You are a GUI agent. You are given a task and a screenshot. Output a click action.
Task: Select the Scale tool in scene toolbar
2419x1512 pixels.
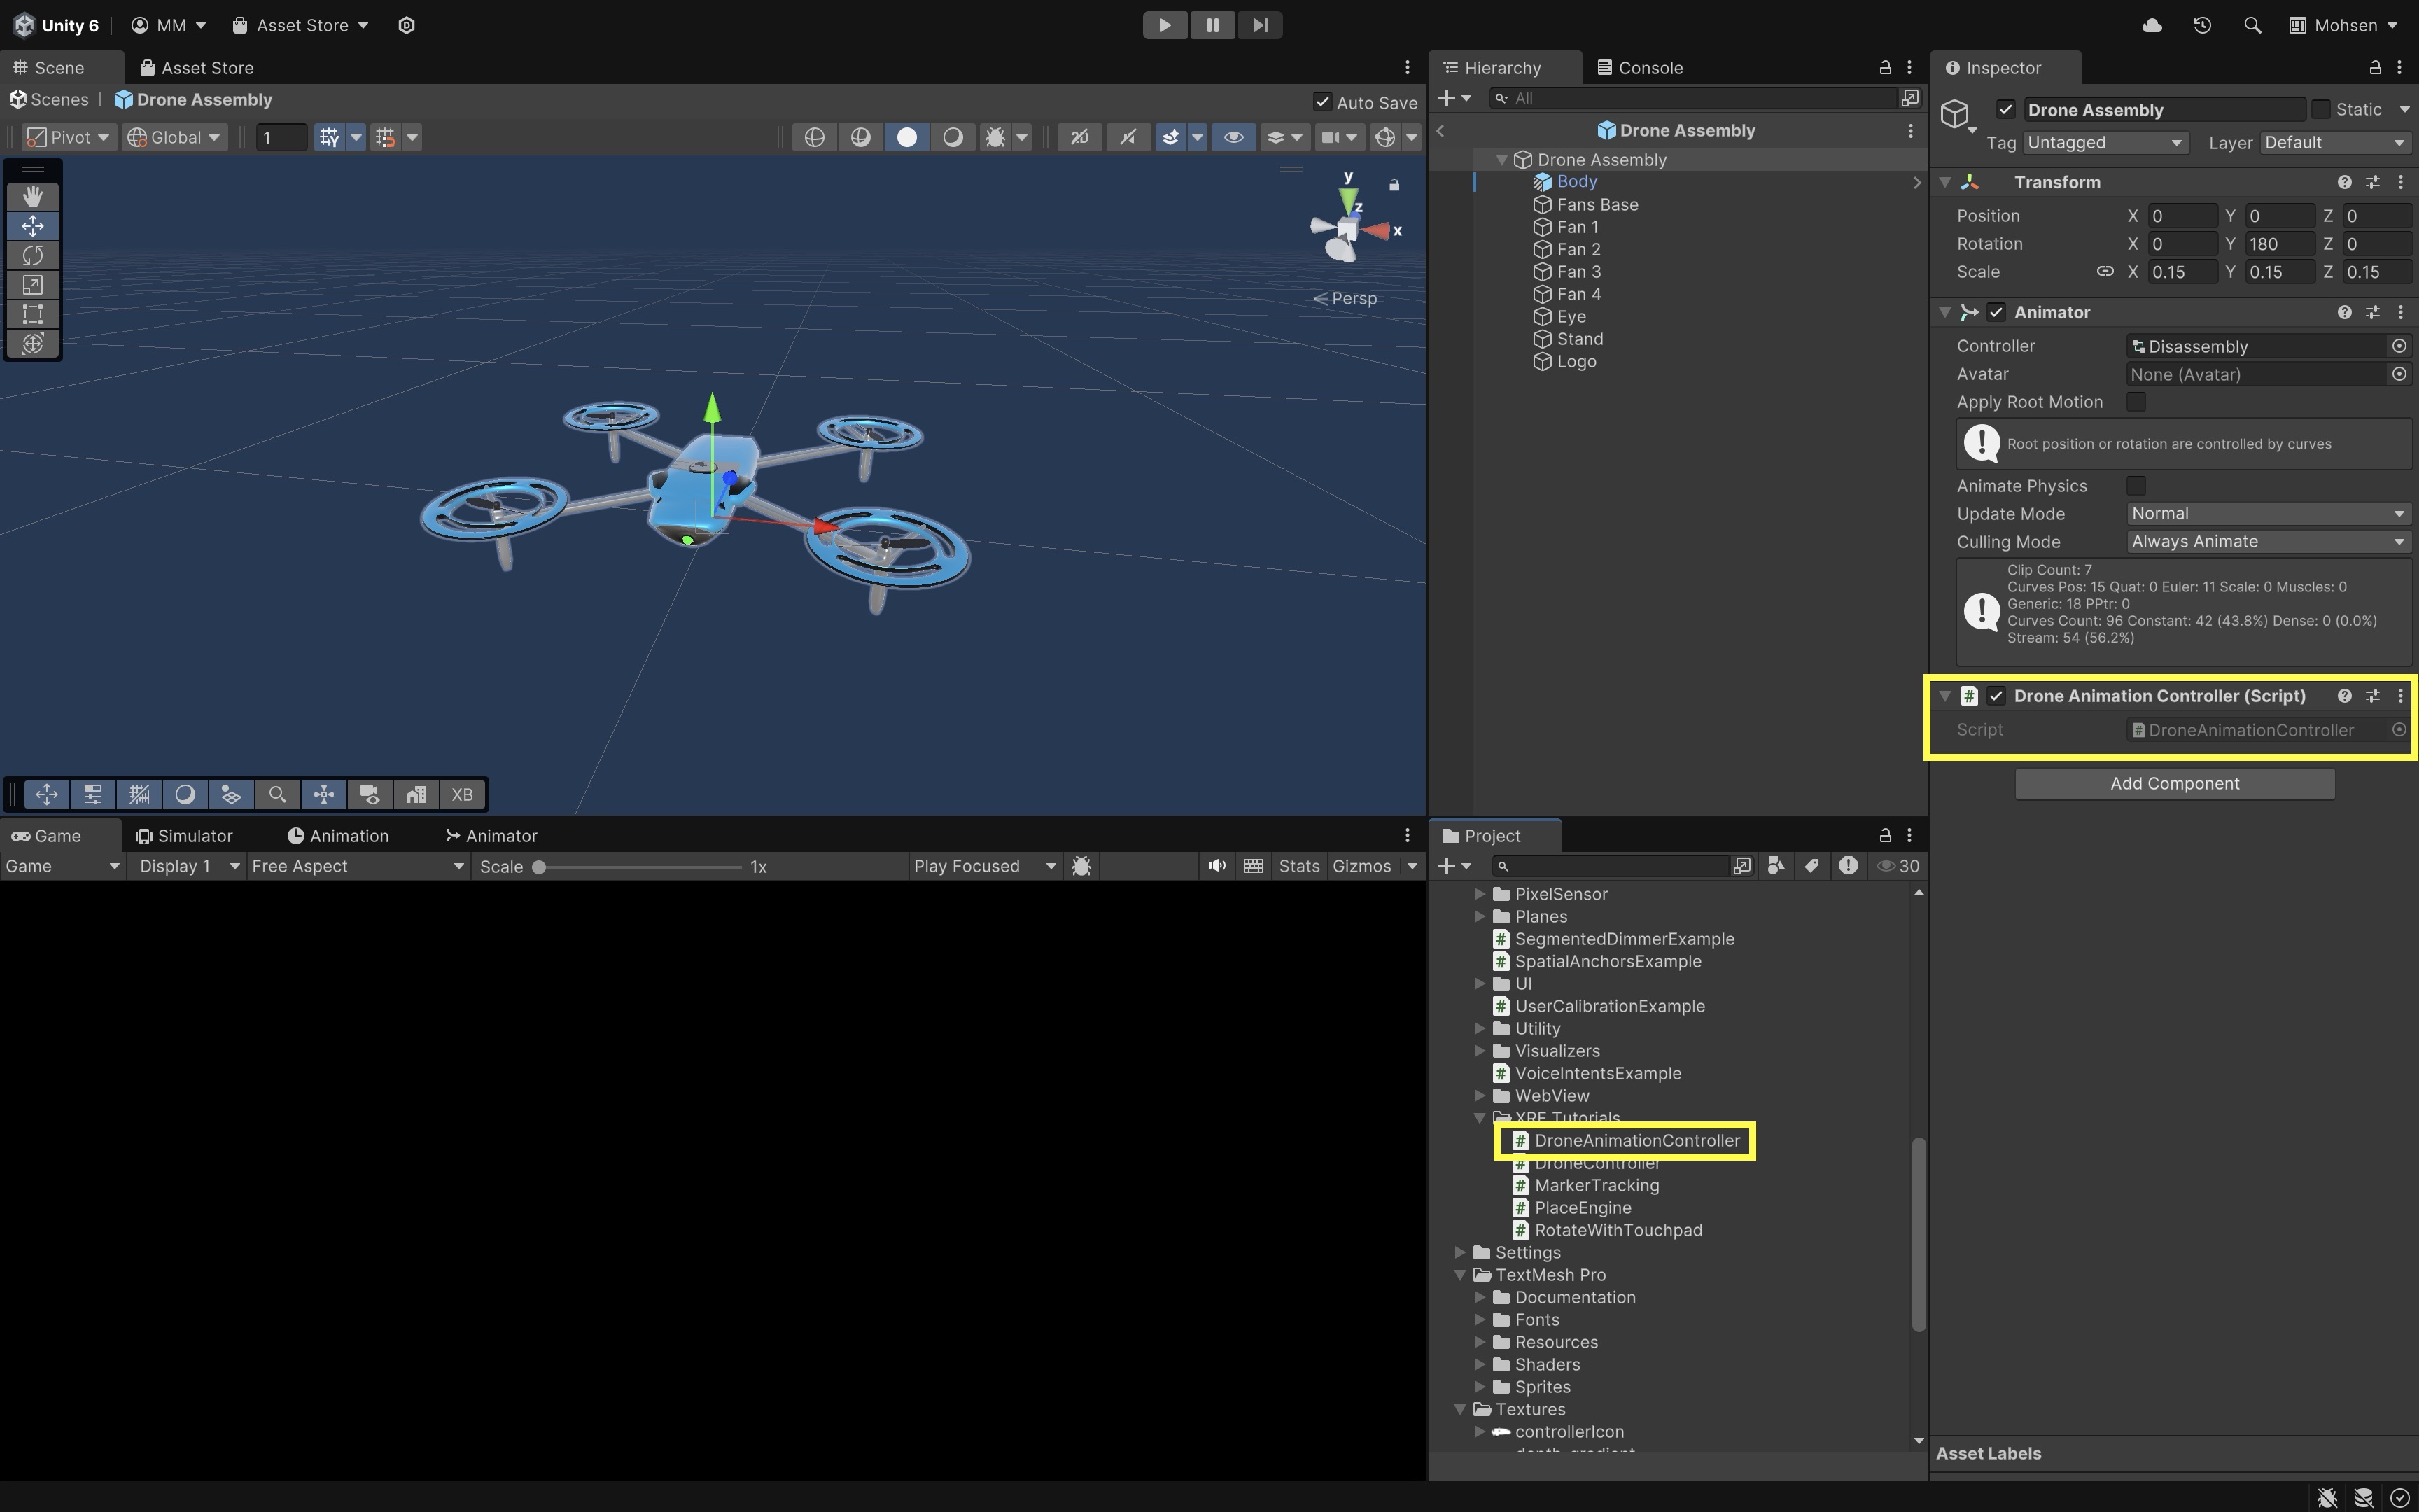(x=33, y=285)
